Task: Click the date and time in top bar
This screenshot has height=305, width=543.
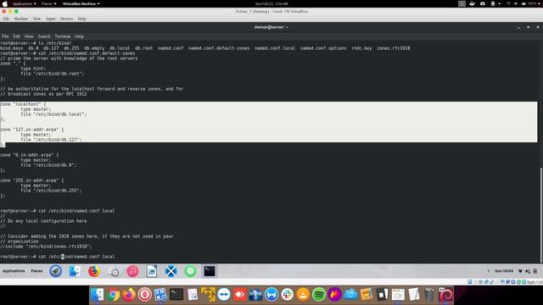Action: pos(271,3)
